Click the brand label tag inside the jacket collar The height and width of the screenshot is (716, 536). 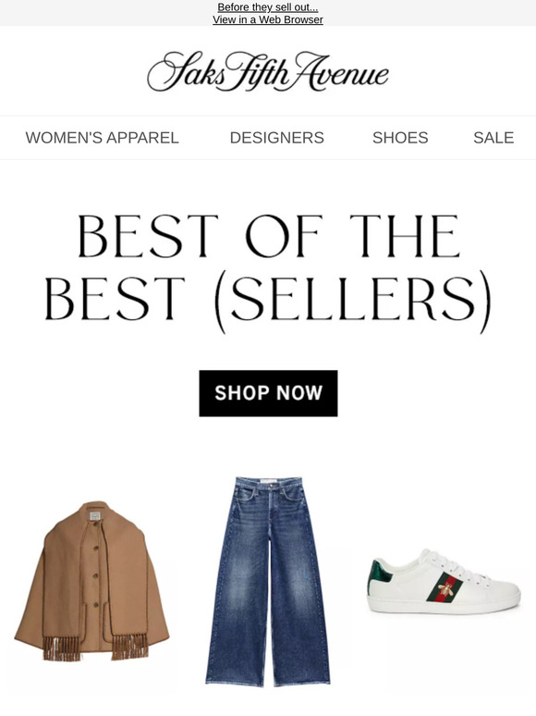[95, 516]
